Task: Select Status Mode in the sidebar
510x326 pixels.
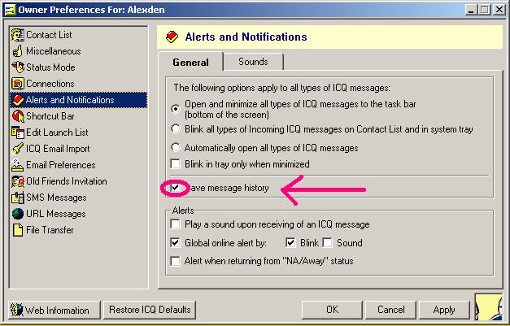Action: [x=50, y=67]
